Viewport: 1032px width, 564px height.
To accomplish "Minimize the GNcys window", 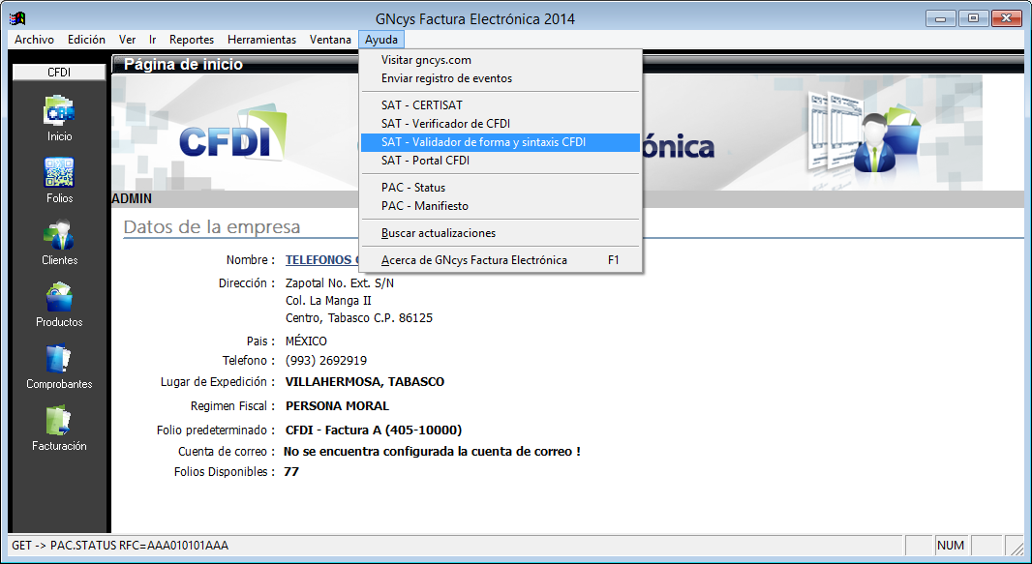I will pyautogui.click(x=940, y=18).
